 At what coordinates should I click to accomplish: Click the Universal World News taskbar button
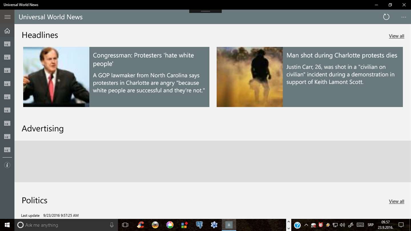[x=229, y=225]
